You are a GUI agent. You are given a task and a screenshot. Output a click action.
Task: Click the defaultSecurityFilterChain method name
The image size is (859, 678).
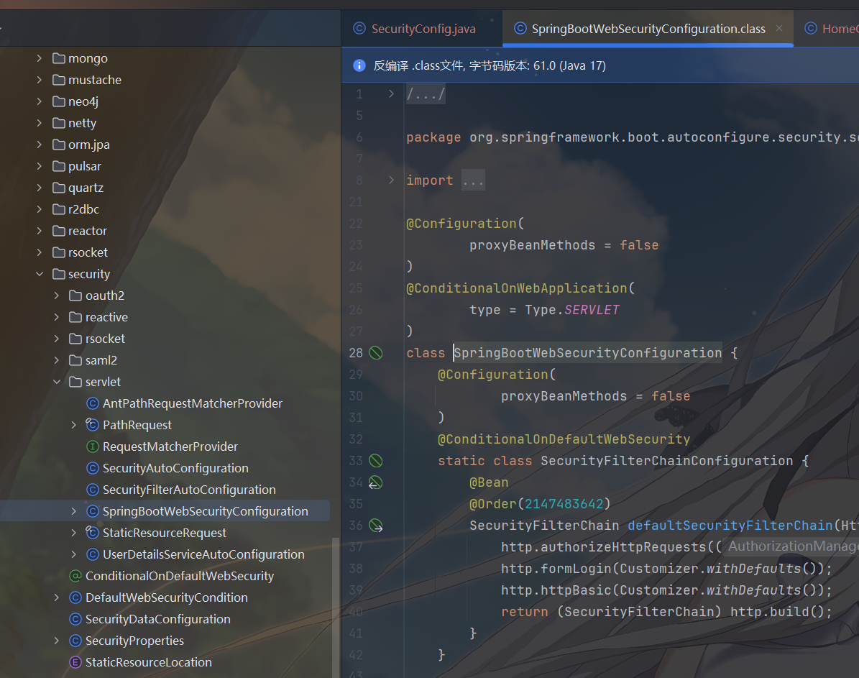[730, 526]
